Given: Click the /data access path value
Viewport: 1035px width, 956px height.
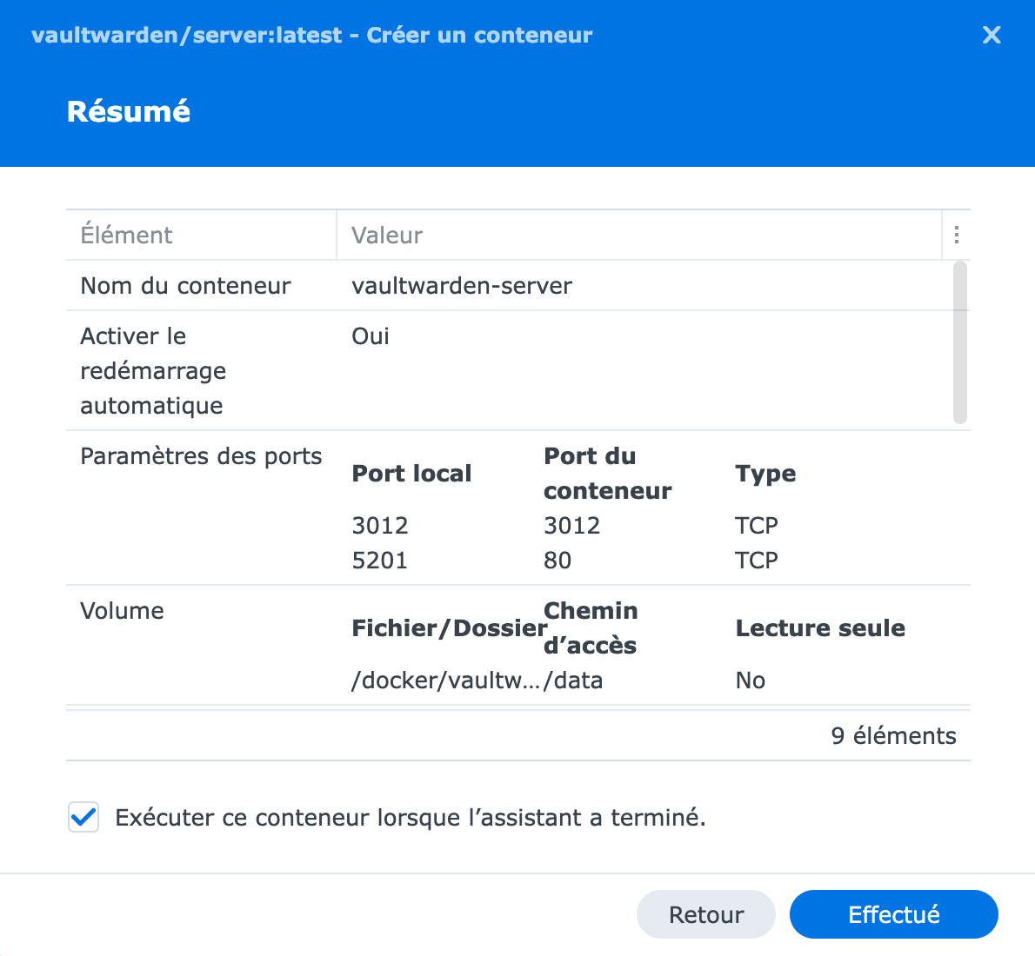Looking at the screenshot, I should tap(573, 680).
